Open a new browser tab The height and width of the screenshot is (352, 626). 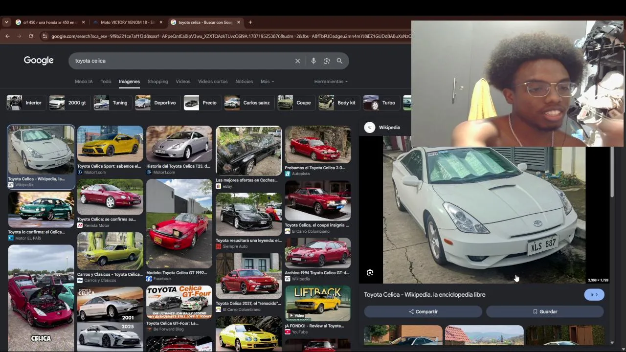(250, 22)
